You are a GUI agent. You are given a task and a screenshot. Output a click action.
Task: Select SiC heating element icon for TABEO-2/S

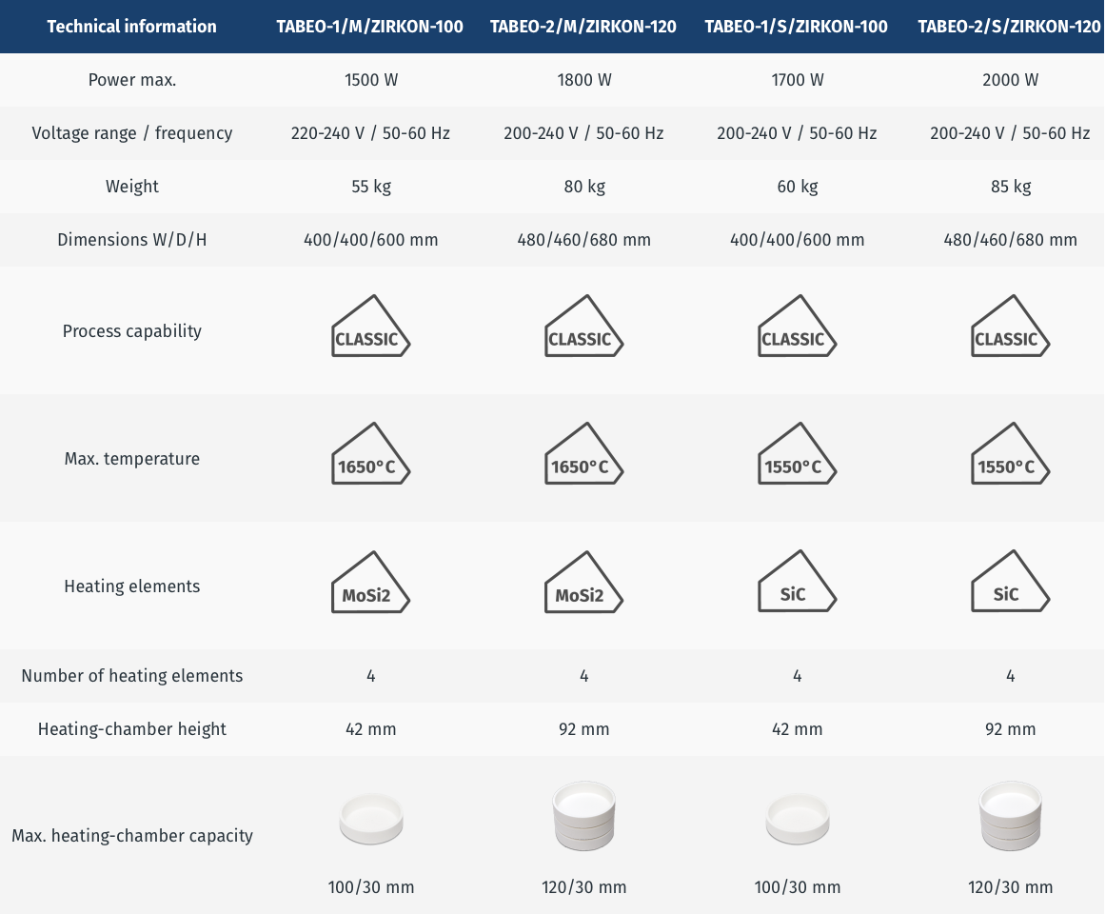click(x=1010, y=585)
